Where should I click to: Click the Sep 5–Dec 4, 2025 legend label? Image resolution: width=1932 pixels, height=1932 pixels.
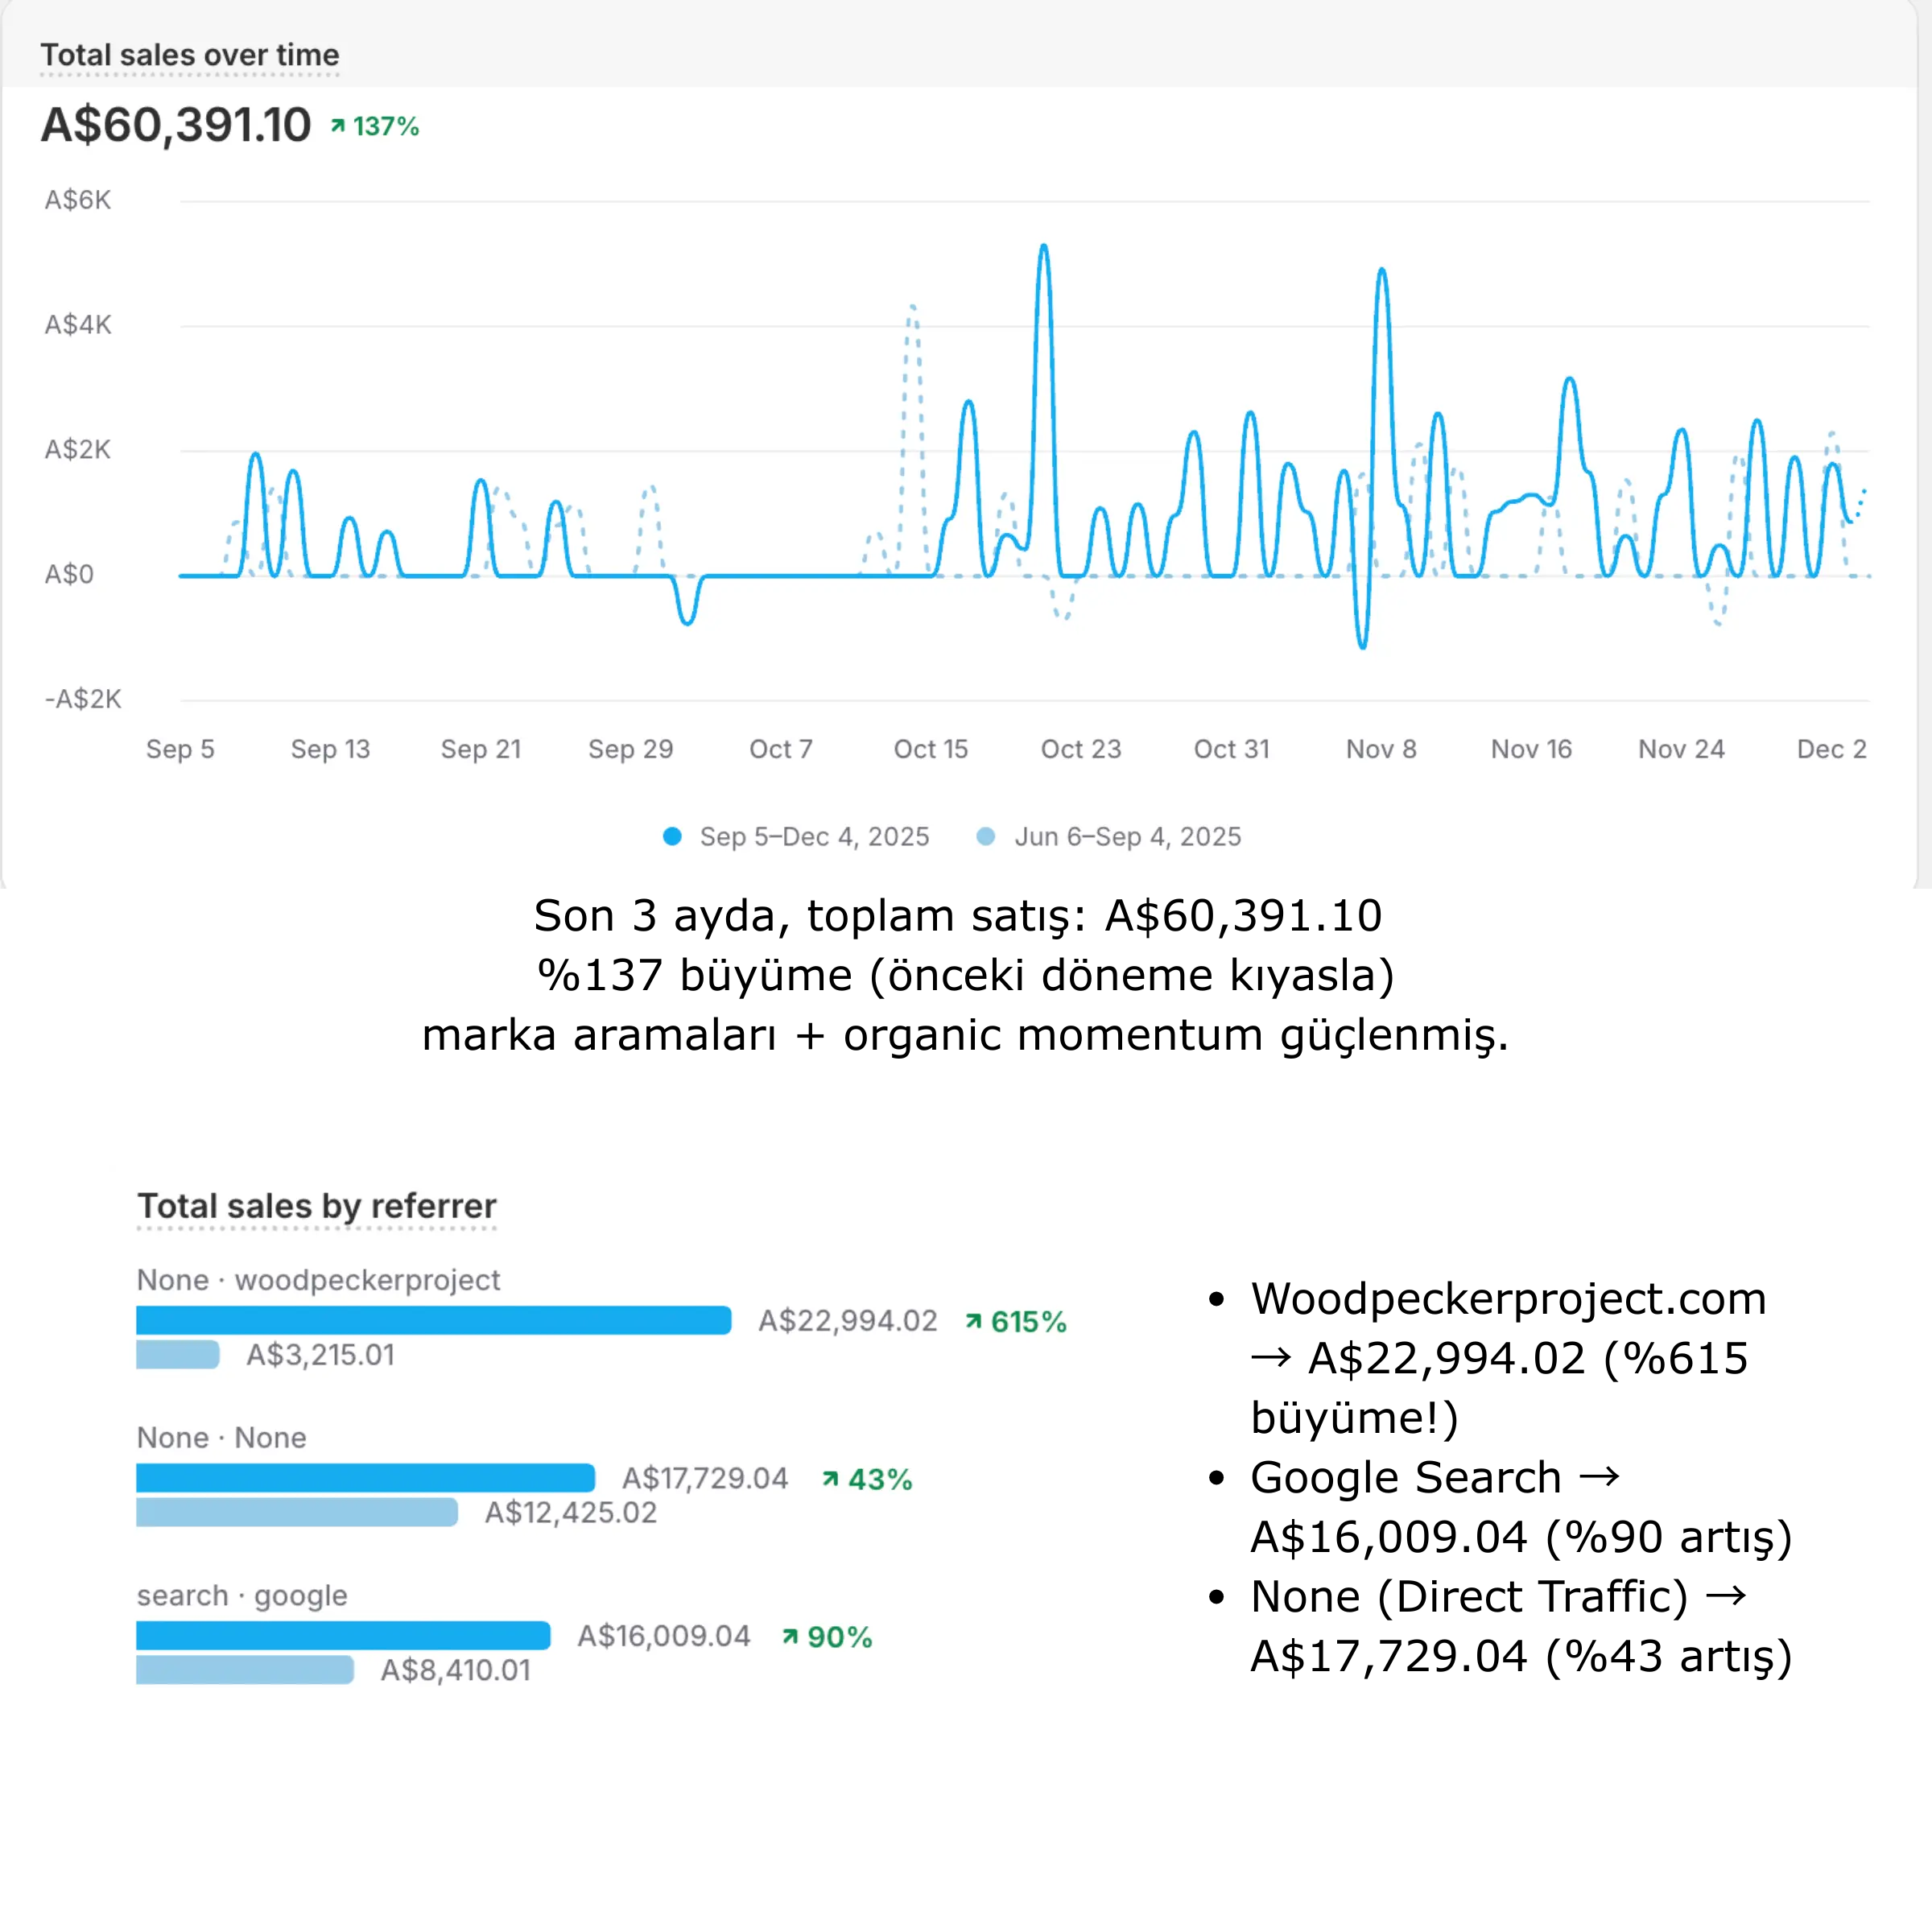[x=814, y=837]
